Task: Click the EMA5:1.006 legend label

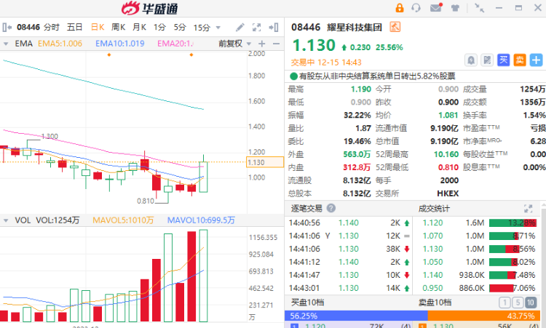Action: point(60,44)
